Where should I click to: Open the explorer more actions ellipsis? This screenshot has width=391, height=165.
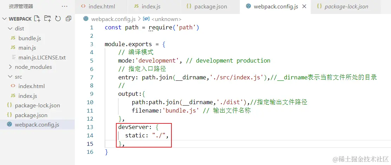[65, 6]
